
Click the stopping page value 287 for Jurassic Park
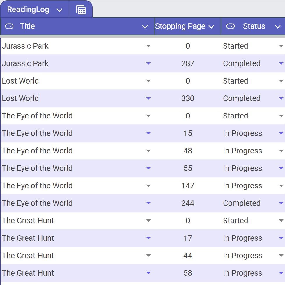(188, 63)
